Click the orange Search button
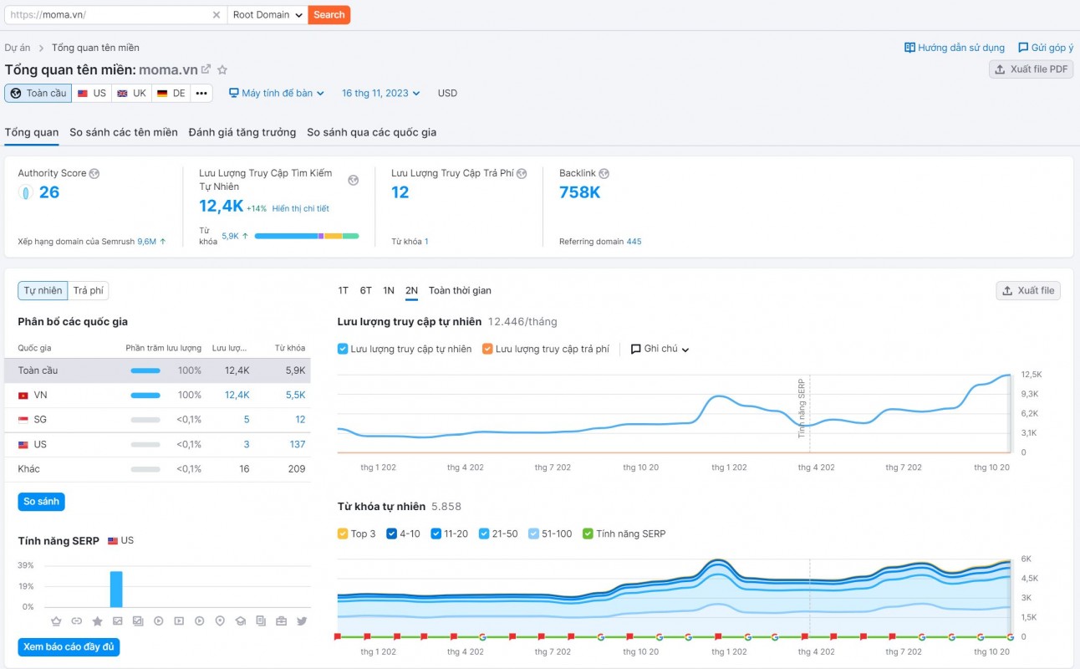 point(329,15)
